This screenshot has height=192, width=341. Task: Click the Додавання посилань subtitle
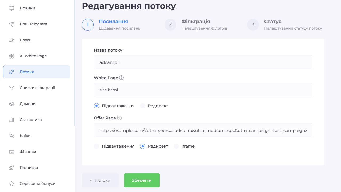[x=119, y=28]
